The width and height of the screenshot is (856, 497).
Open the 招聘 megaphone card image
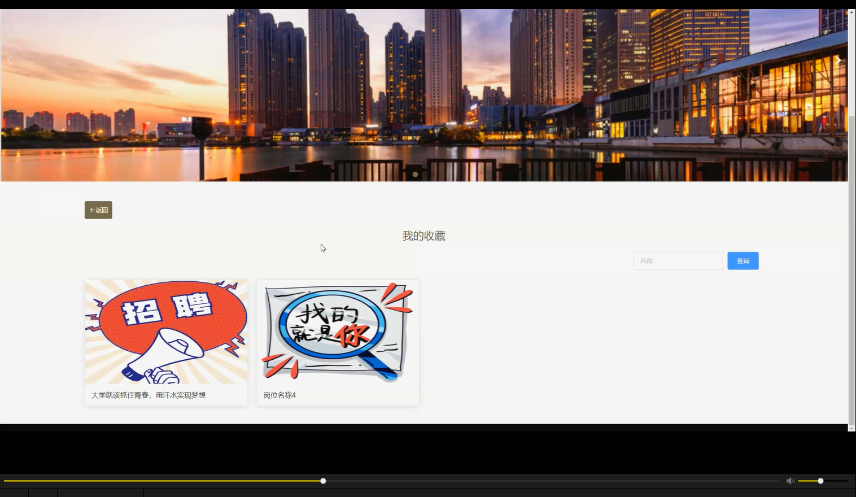166,332
